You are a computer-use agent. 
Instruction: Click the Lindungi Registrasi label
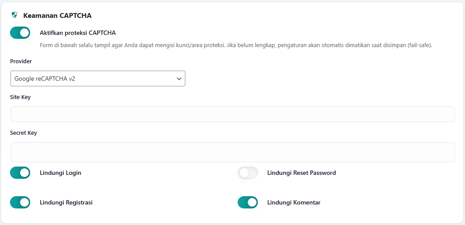pyautogui.click(x=66, y=202)
